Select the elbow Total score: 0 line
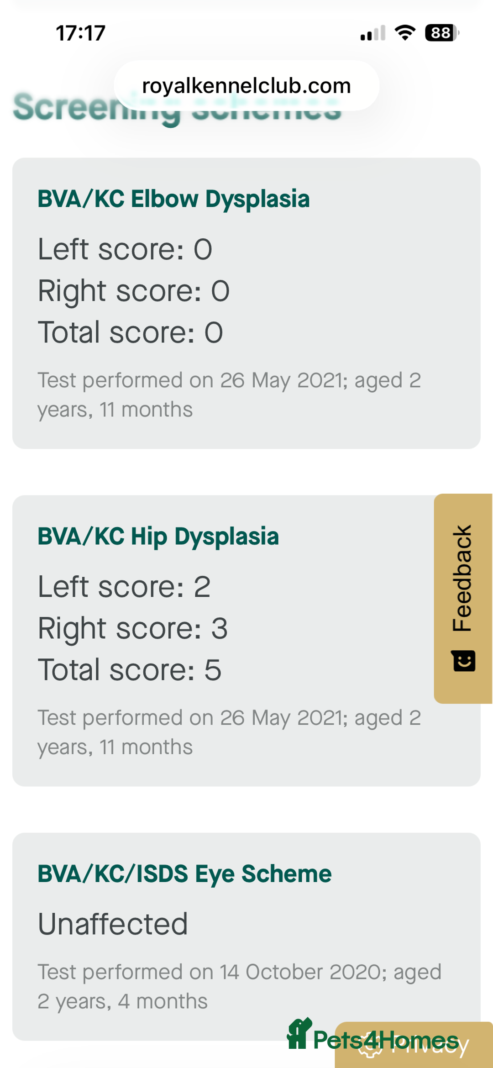 [130, 332]
